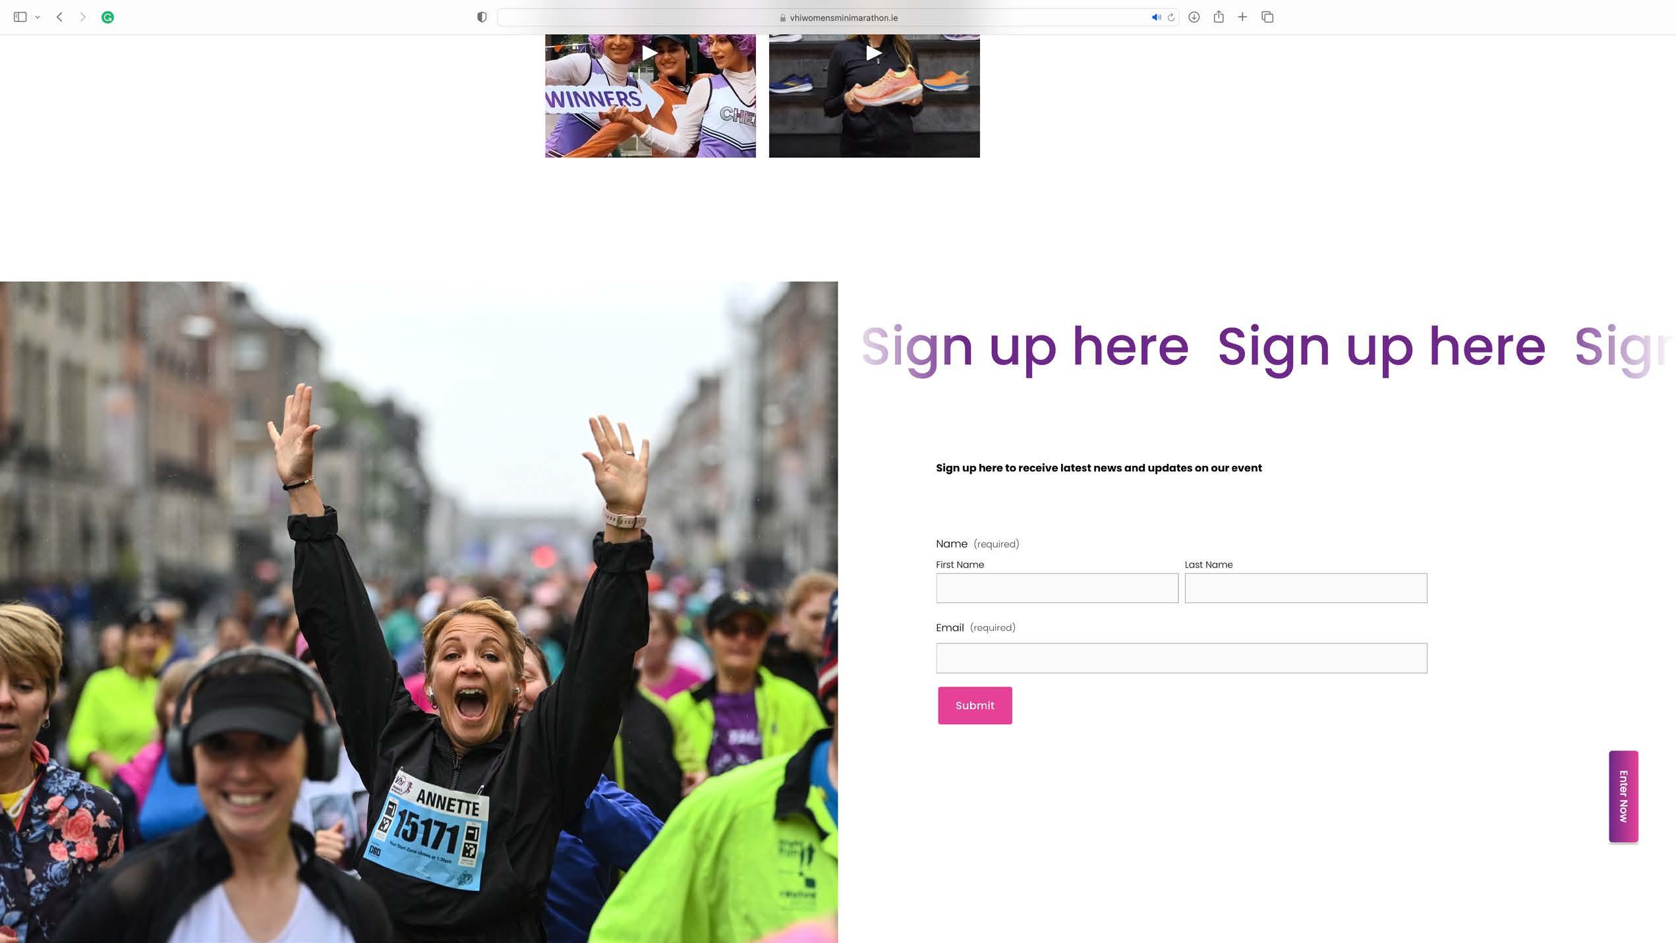Show the tab overview icon
Viewport: 1676px width, 943px height.
pos(1267,17)
